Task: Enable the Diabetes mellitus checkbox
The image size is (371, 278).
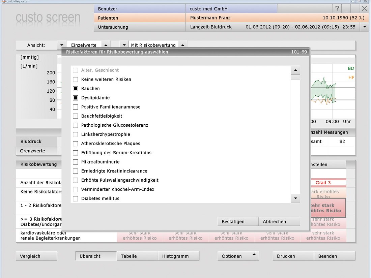Action: [x=76, y=198]
